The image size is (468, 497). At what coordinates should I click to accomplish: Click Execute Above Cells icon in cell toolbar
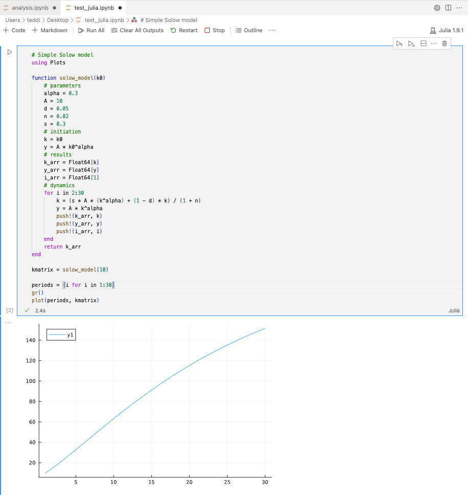click(x=400, y=44)
